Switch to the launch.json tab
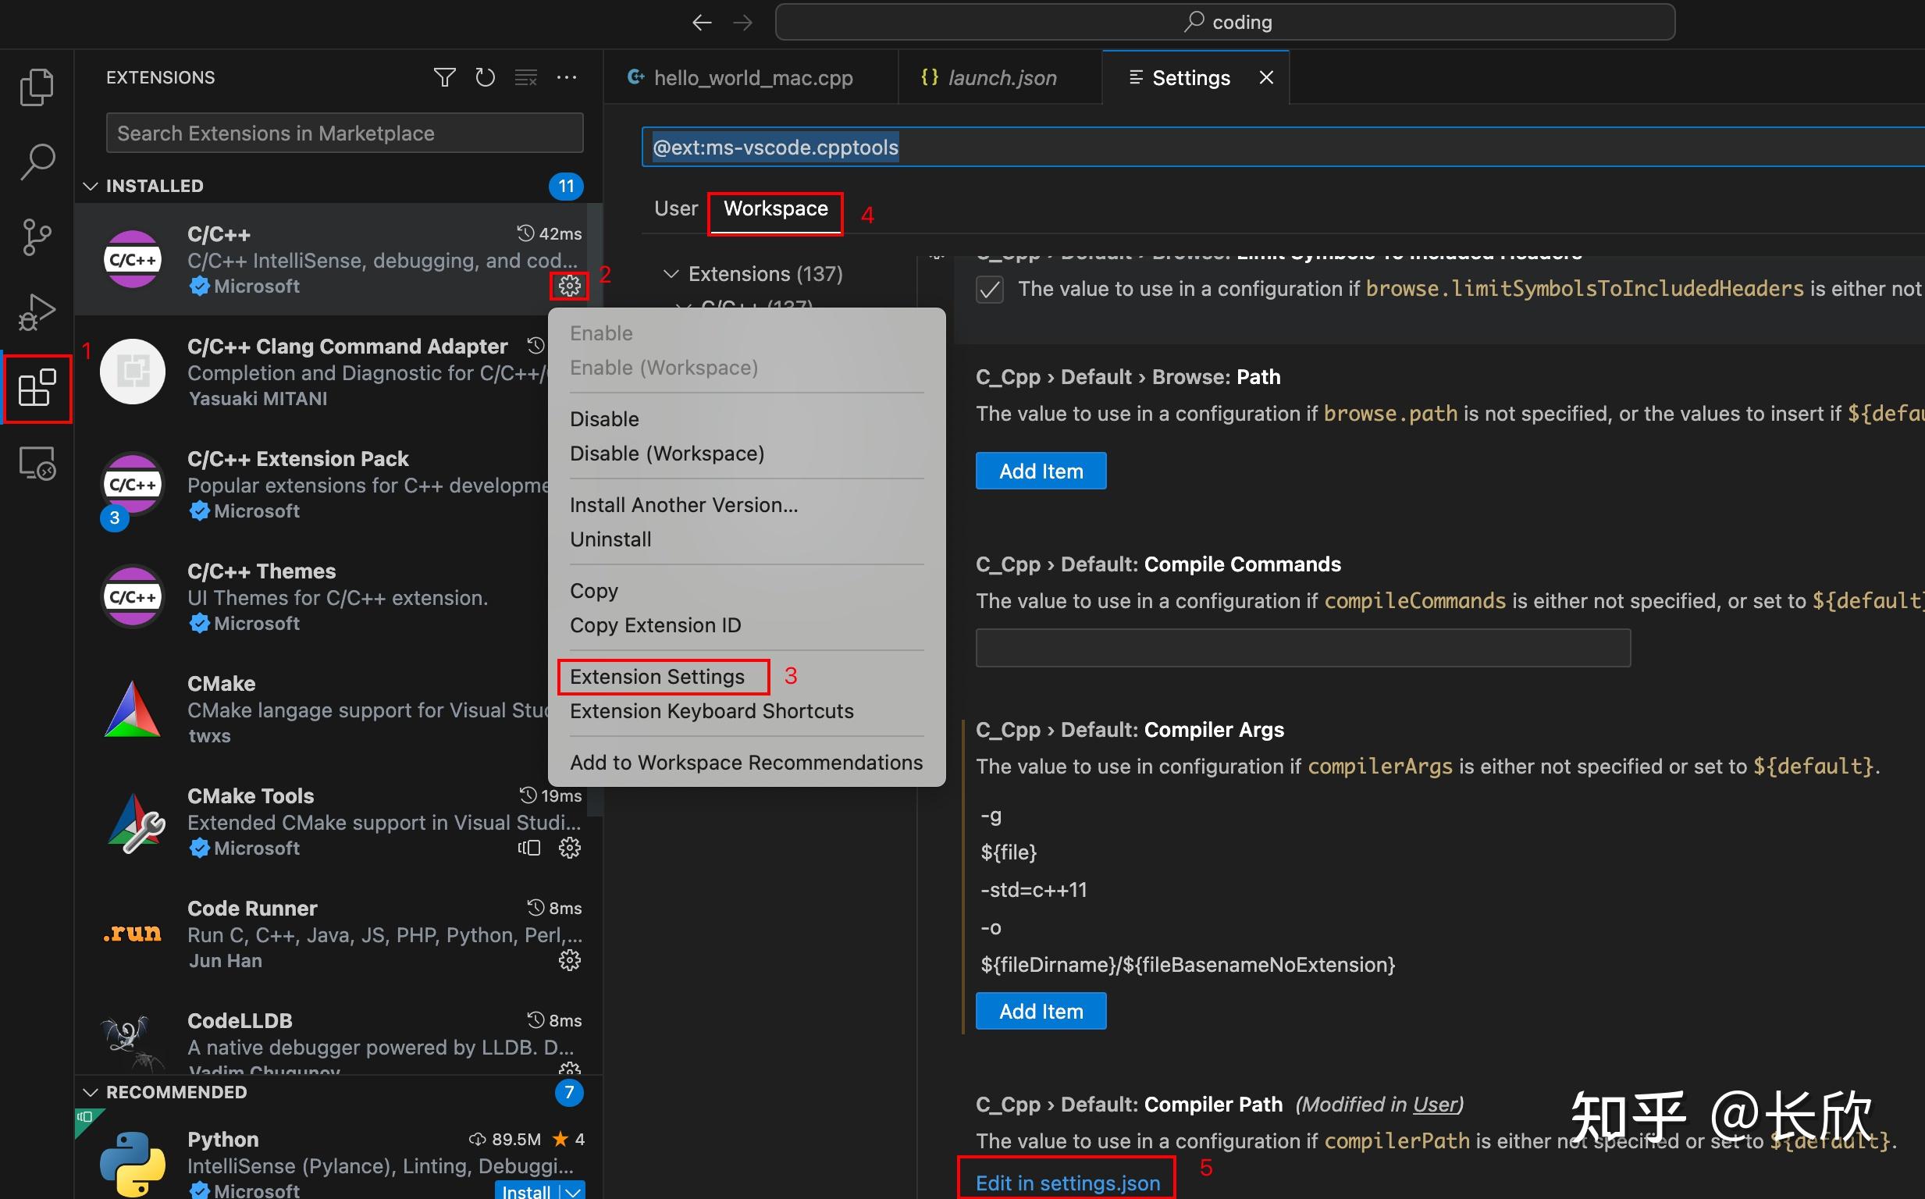1925x1199 pixels. pos(1001,77)
